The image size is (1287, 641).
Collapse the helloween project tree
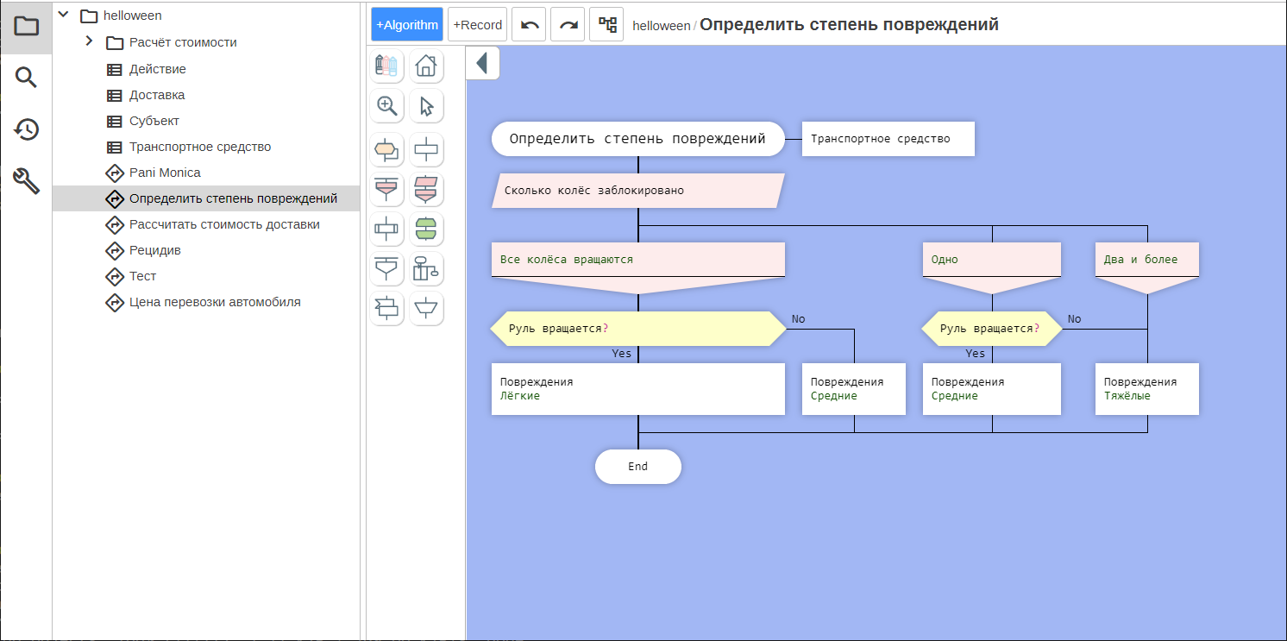point(63,15)
